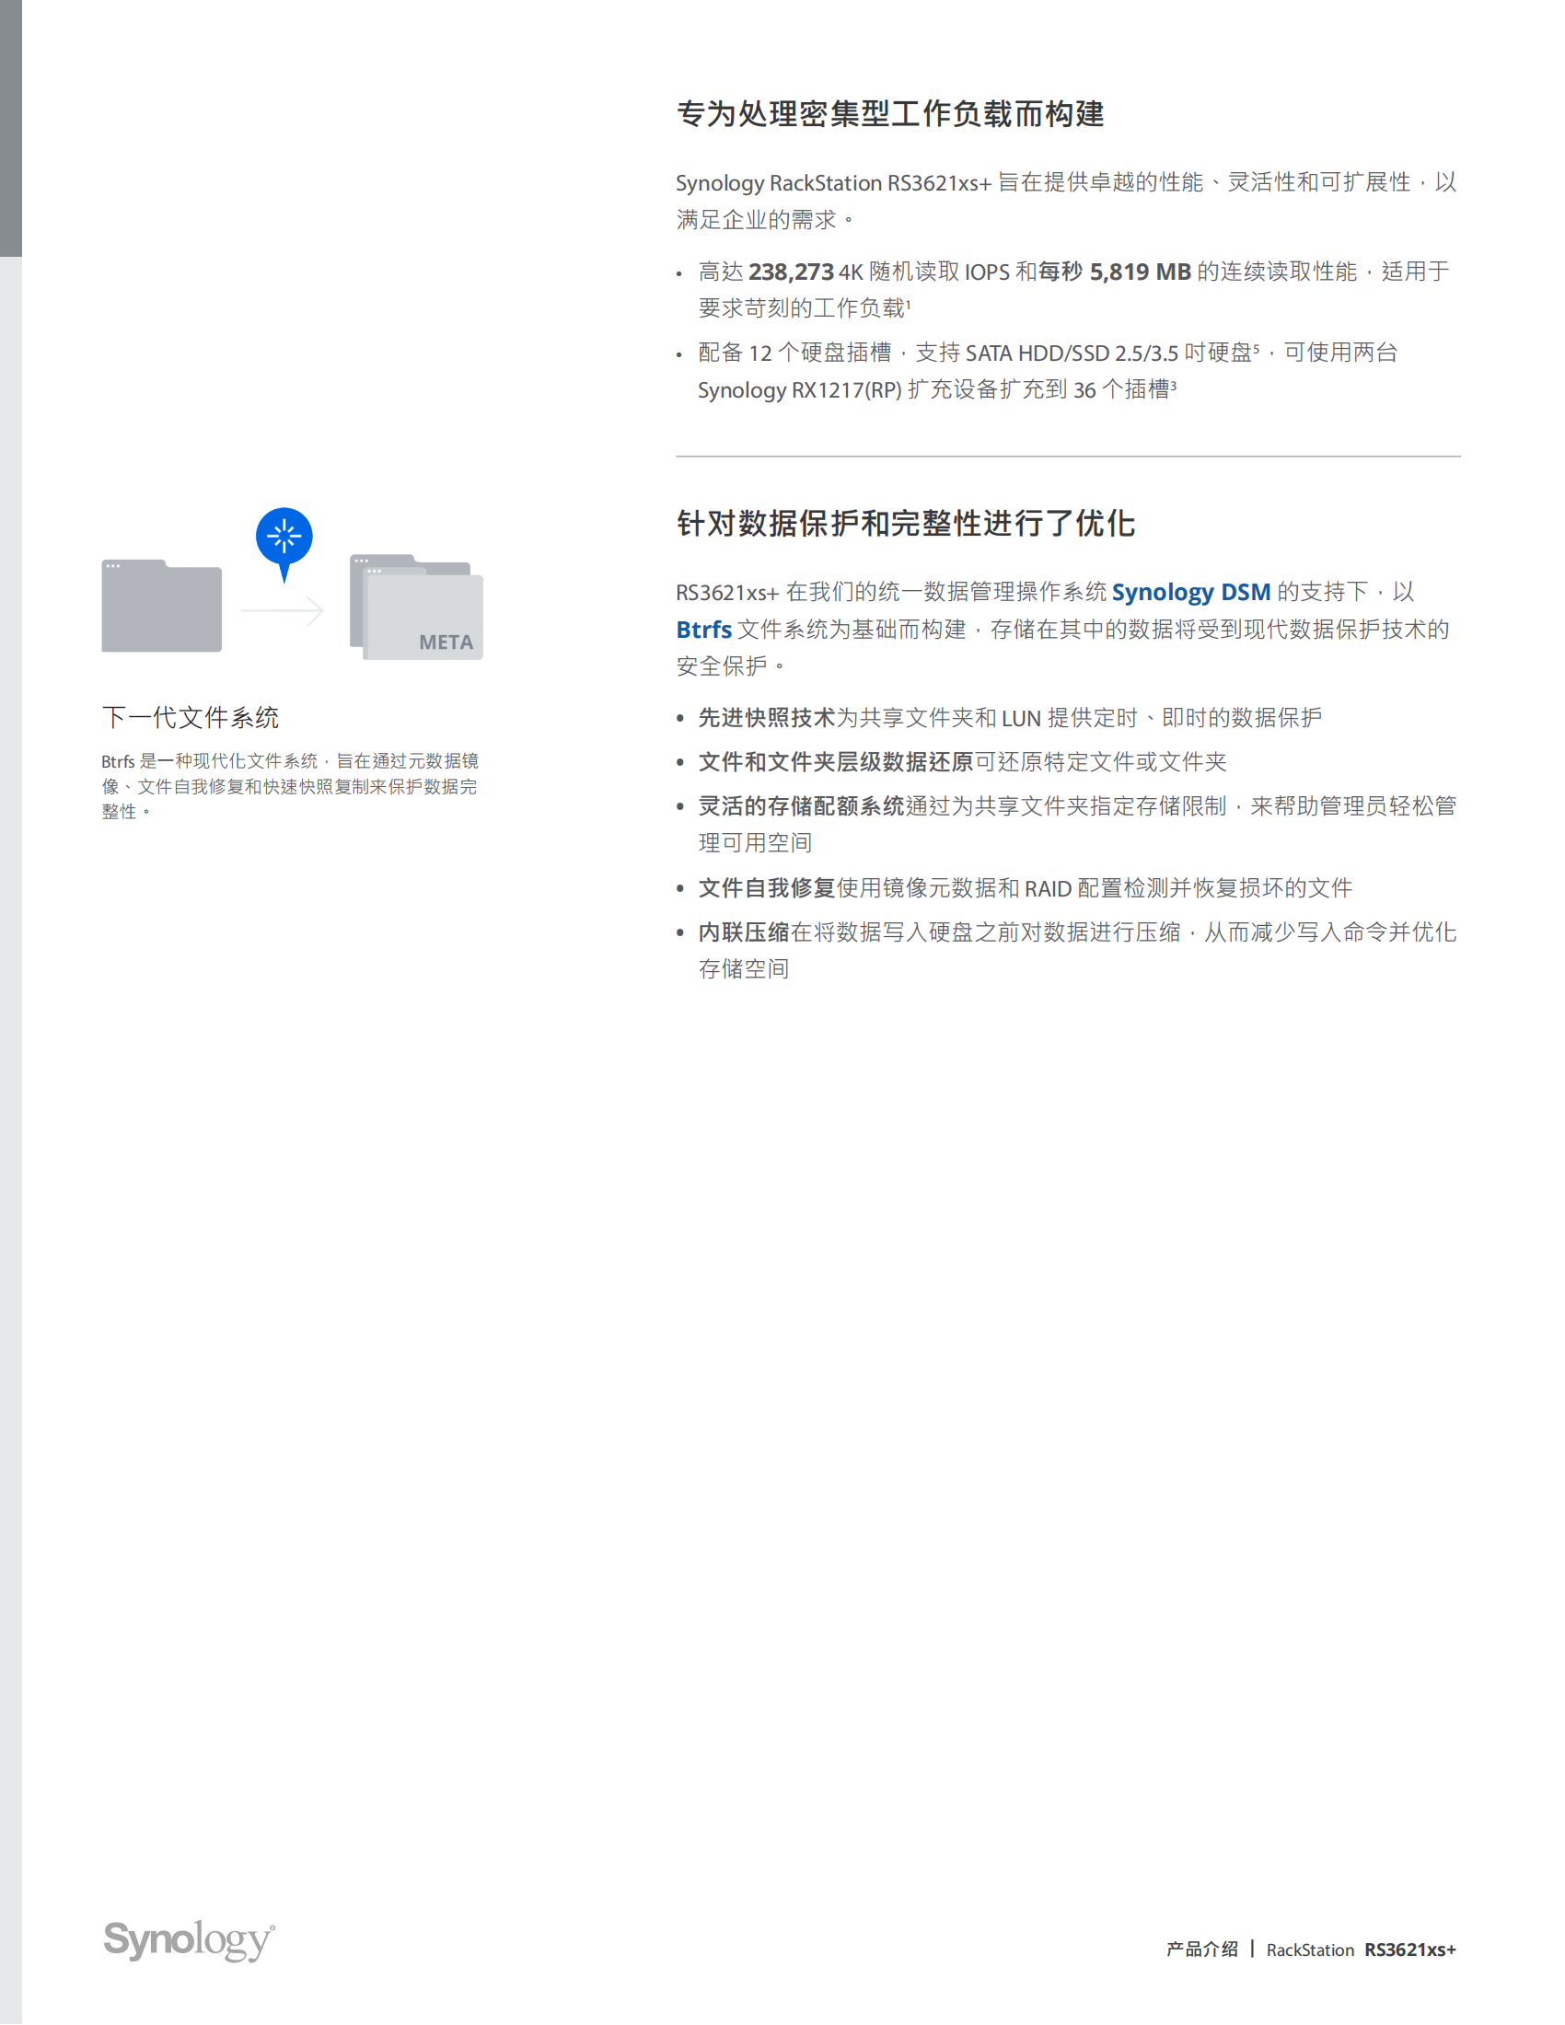Click the blue snapshot pin icon
This screenshot has width=1565, height=2025.
point(284,545)
